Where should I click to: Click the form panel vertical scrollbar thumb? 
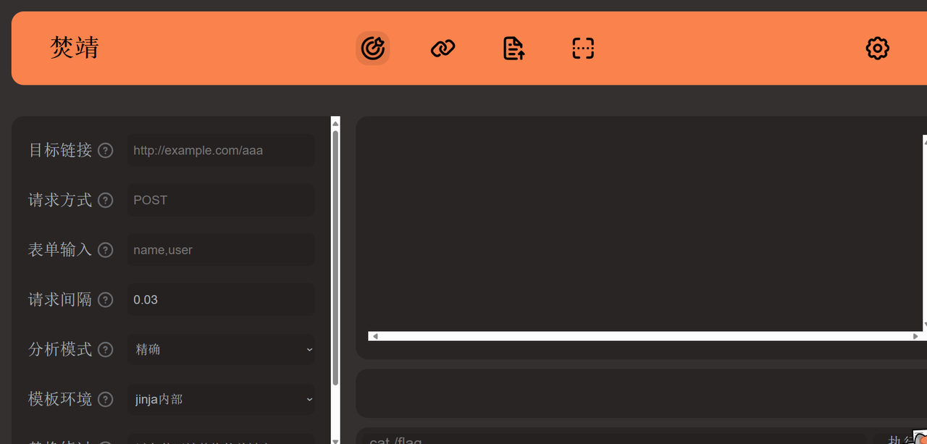click(335, 257)
